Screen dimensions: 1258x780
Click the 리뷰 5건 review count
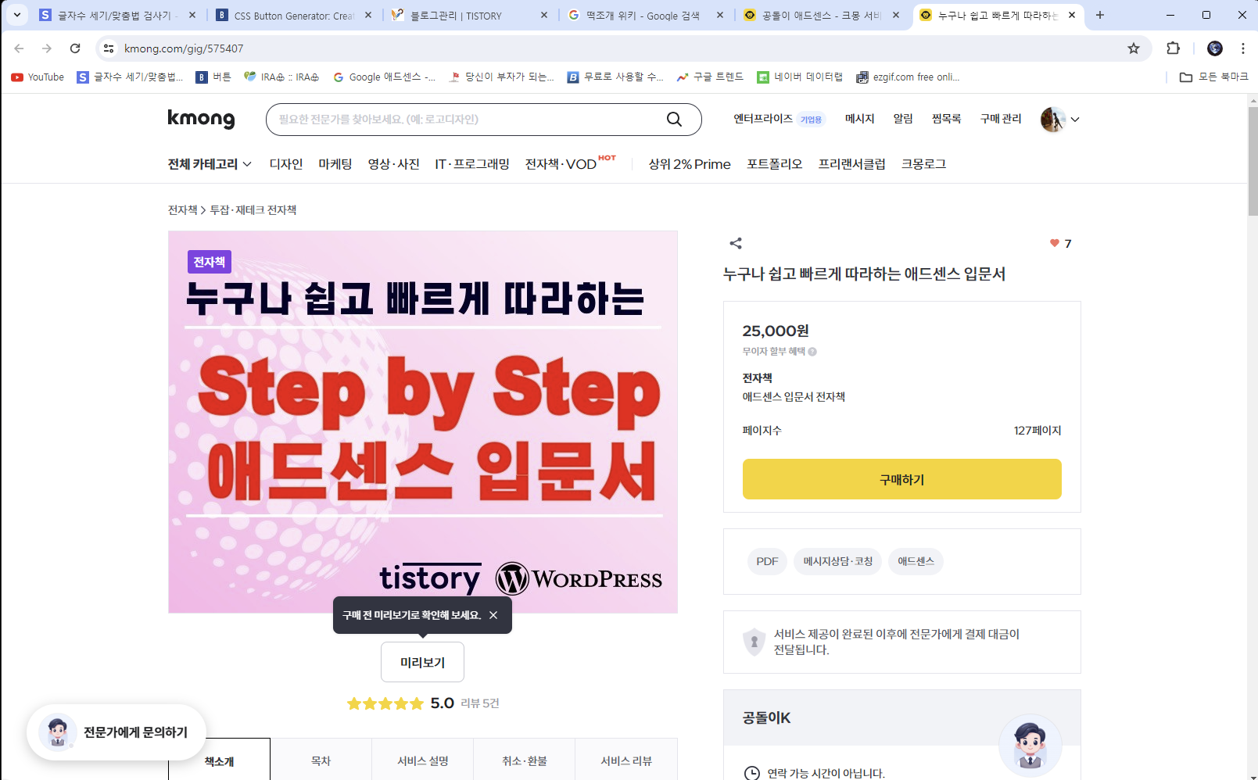[480, 703]
